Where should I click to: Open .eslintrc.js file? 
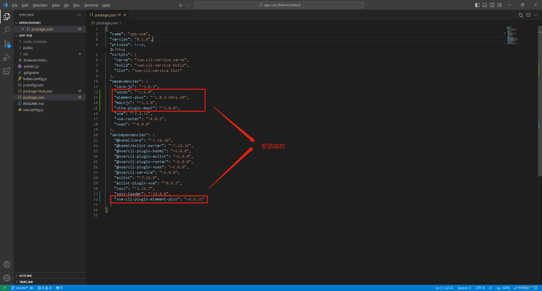click(50, 67)
